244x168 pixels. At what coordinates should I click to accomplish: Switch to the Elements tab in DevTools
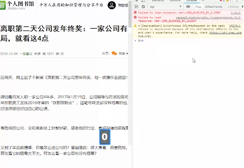(x=158, y=1)
